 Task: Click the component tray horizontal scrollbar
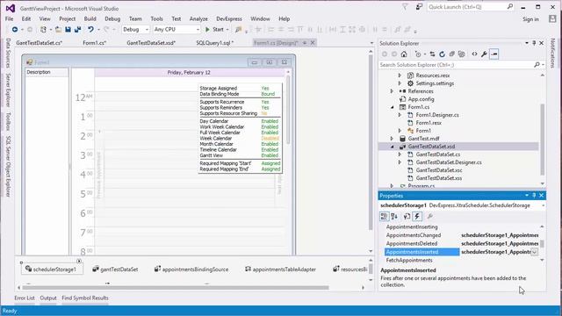(x=176, y=287)
